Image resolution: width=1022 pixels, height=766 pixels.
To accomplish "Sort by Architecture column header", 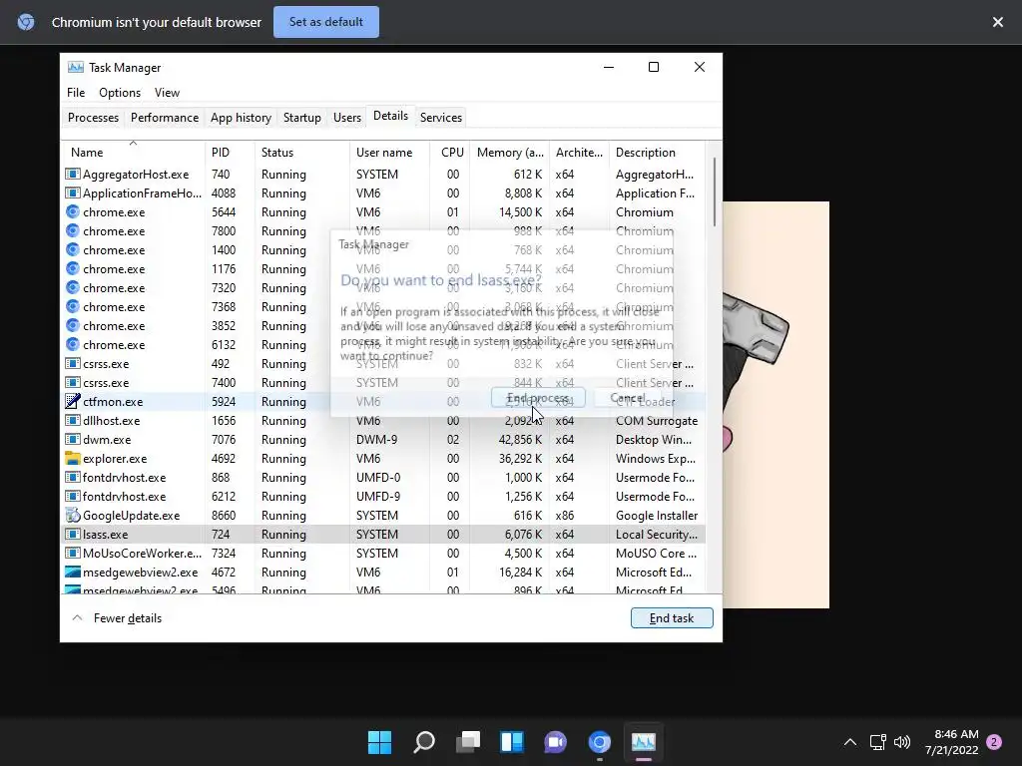I will [x=579, y=152].
